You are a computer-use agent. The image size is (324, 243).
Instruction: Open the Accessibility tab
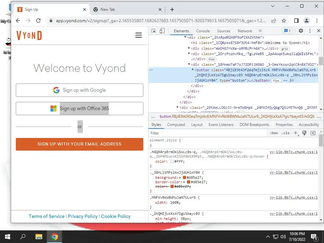(x=309, y=125)
